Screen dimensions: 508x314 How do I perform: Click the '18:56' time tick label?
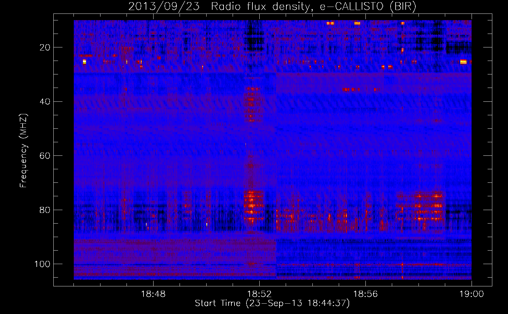pos(365,294)
